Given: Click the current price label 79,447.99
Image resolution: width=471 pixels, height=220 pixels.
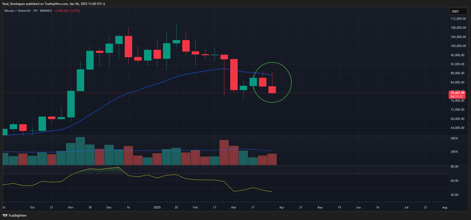Looking at the screenshot, I should 457,93.
